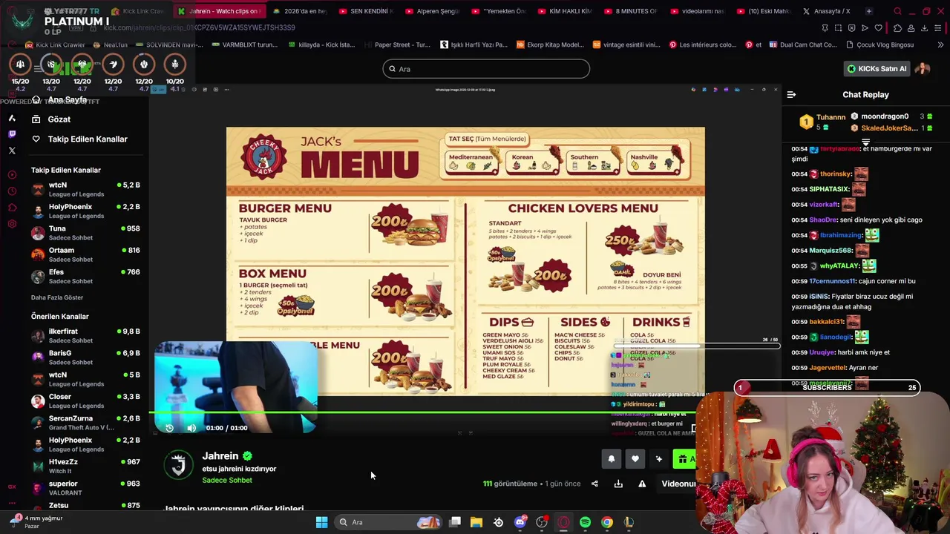
Task: Open the recommended SercanZurna channel
Action: [85, 423]
